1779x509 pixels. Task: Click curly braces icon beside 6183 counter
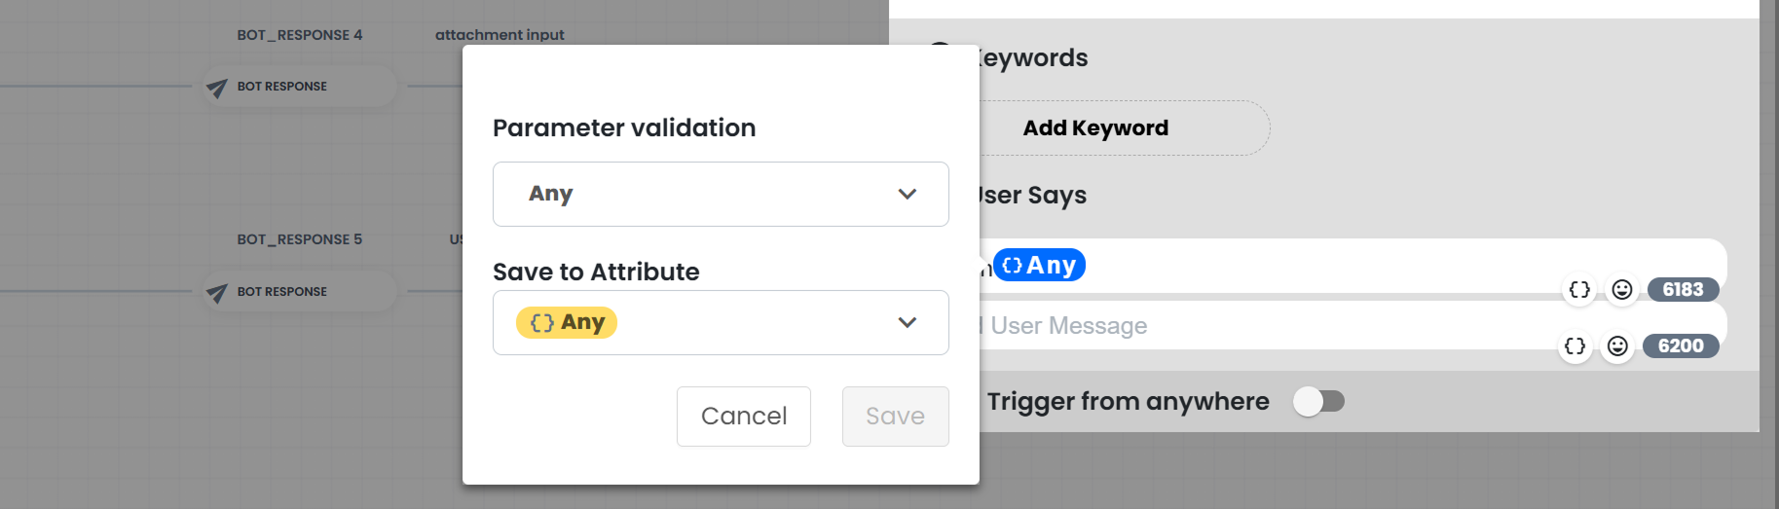click(x=1579, y=289)
